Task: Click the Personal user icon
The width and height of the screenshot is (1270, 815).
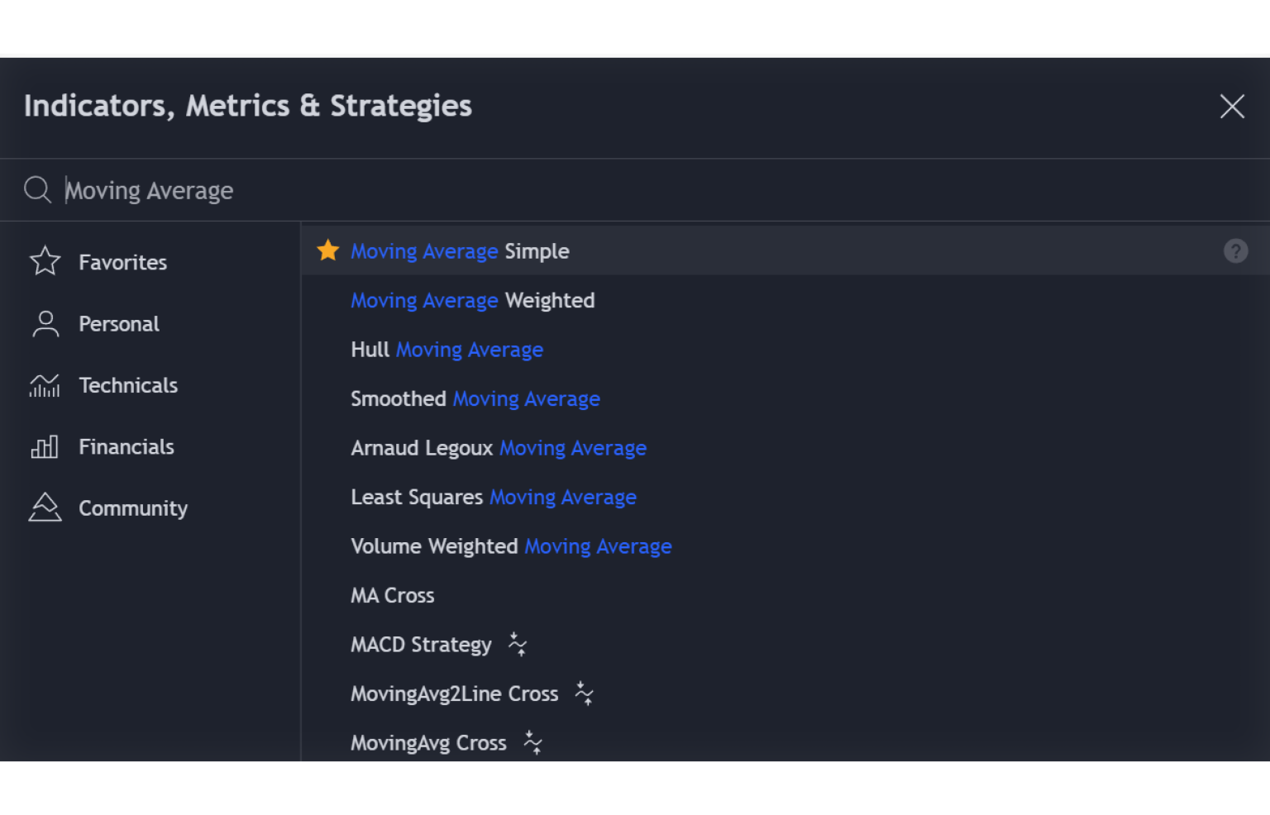Action: tap(45, 324)
